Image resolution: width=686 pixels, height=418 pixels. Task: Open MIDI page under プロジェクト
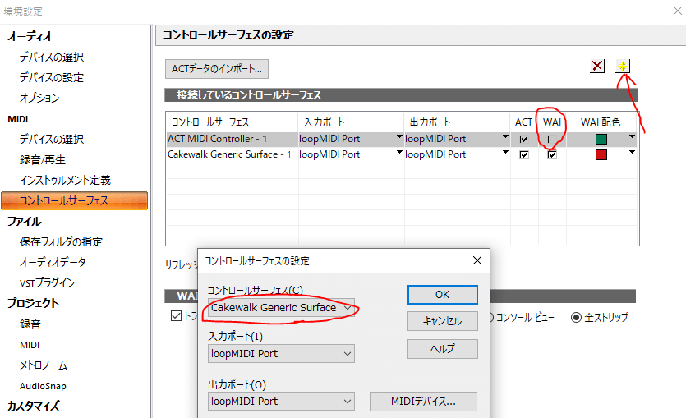tap(30, 345)
